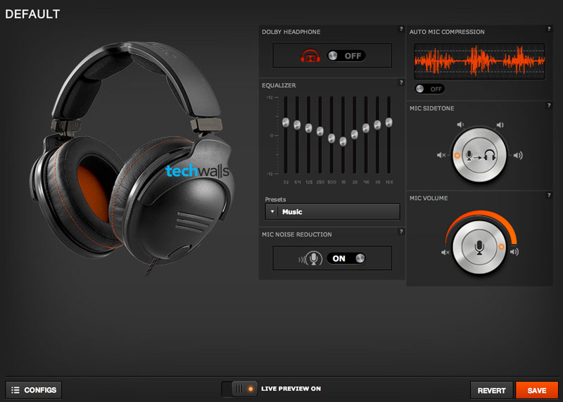Set mic volume to maximum speaker icon
Image resolution: width=563 pixels, height=402 pixels.
click(514, 252)
